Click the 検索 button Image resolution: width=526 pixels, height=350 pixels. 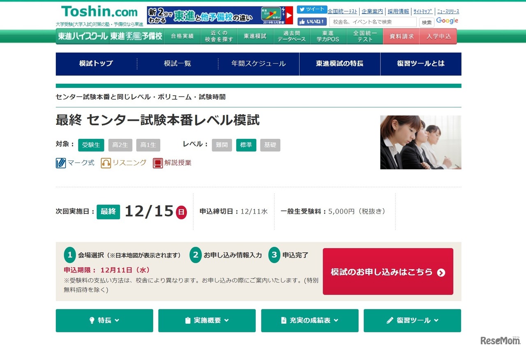[x=427, y=22]
